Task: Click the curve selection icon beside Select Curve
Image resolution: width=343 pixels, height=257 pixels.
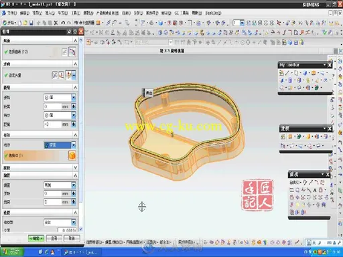Action: (x=72, y=52)
